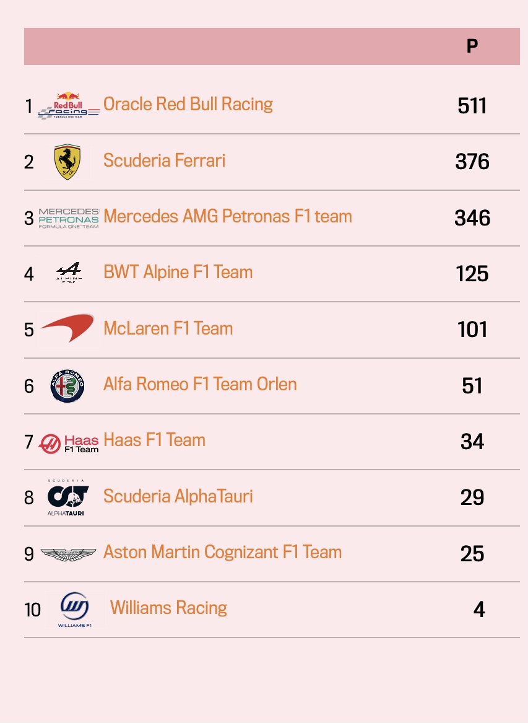528x723 pixels.
Task: Click the Alfa Romeo badge
Action: click(x=67, y=385)
